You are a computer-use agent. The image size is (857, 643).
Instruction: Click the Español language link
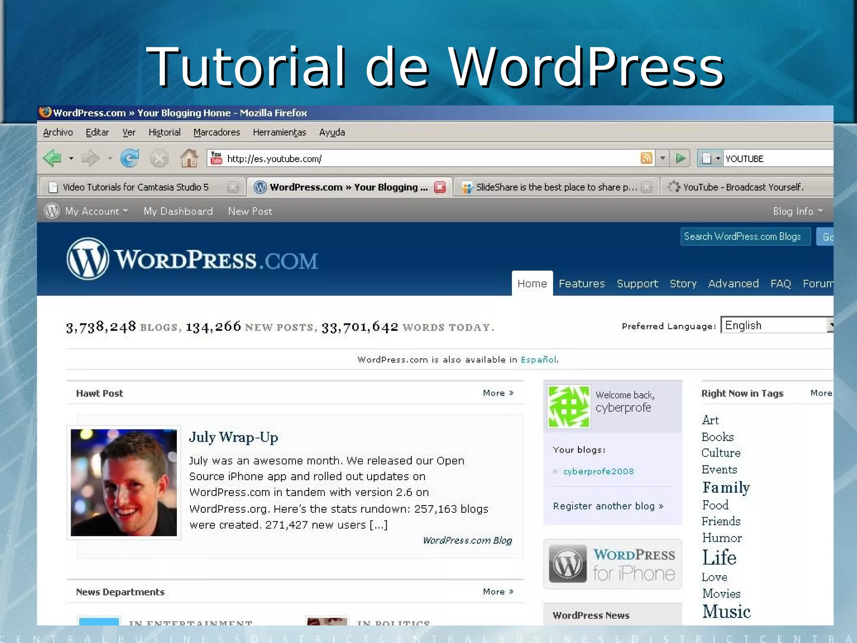(x=538, y=360)
